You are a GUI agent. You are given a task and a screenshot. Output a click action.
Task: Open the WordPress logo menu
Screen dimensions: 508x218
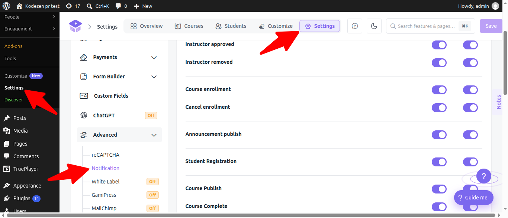pos(6,6)
